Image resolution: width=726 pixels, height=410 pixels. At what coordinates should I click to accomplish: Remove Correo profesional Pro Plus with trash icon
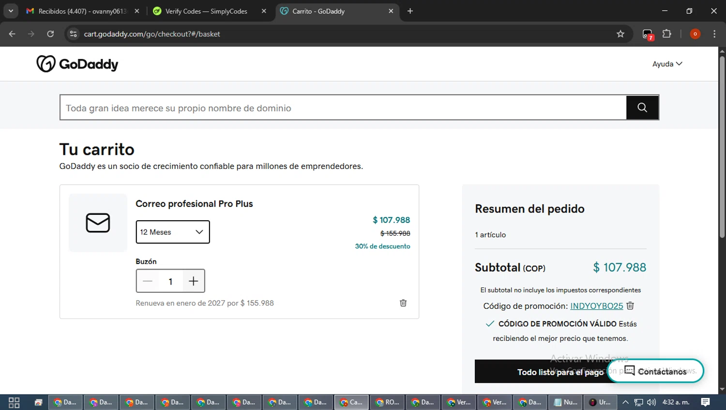[403, 303]
